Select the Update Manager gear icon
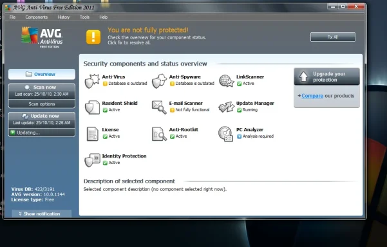The height and width of the screenshot is (247, 387). pyautogui.click(x=226, y=107)
